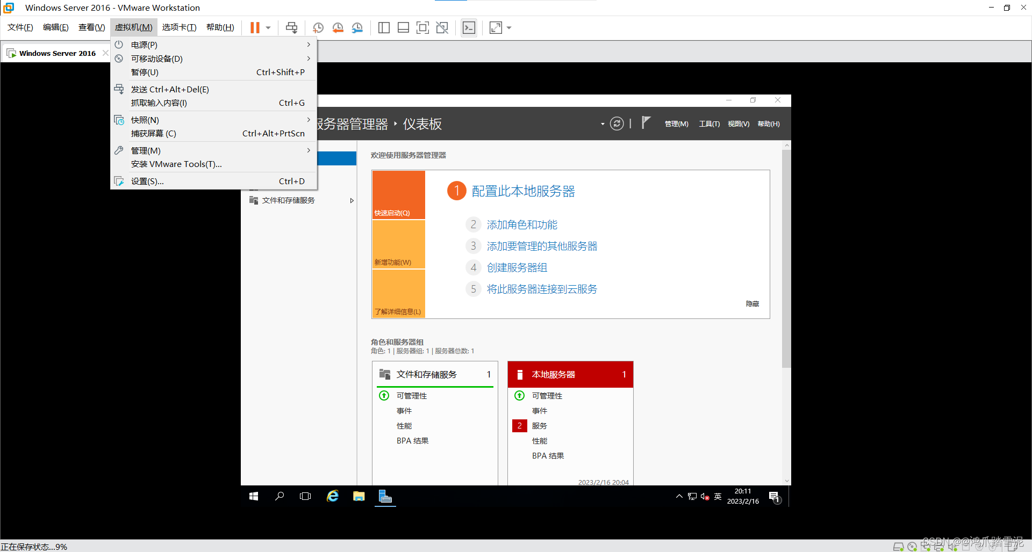The height and width of the screenshot is (552, 1032).
Task: Expand the 电源(P) submenu
Action: pyautogui.click(x=213, y=45)
